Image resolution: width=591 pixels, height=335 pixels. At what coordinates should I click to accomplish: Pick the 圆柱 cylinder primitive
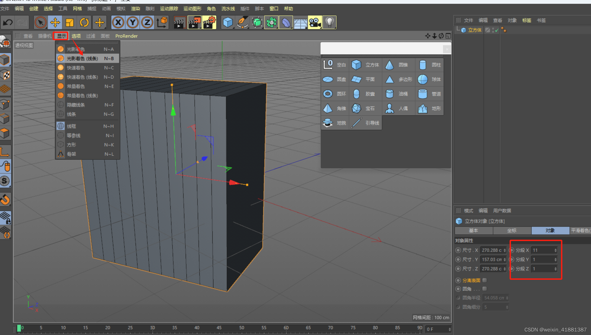(430, 65)
